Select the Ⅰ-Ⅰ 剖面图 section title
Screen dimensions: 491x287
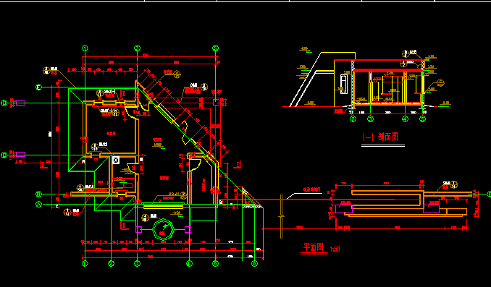point(380,137)
